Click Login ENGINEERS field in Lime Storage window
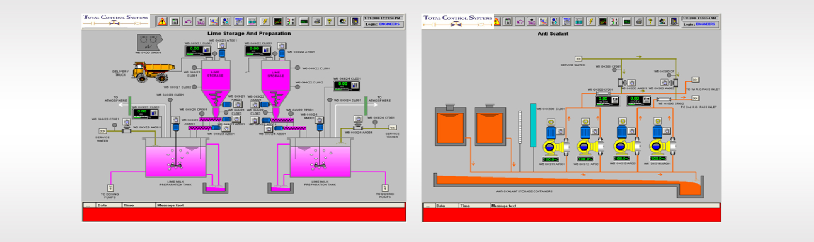The height and width of the screenshot is (242, 814). pyautogui.click(x=383, y=24)
